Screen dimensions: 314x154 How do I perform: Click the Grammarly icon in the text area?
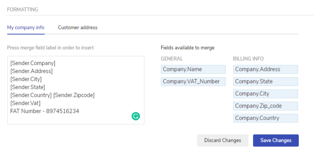(x=136, y=116)
